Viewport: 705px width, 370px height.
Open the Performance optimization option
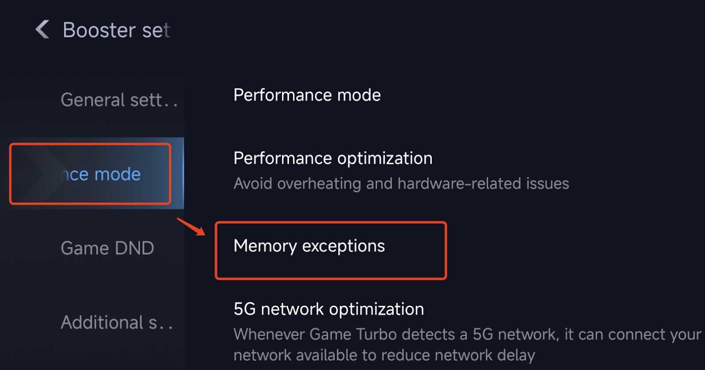333,158
